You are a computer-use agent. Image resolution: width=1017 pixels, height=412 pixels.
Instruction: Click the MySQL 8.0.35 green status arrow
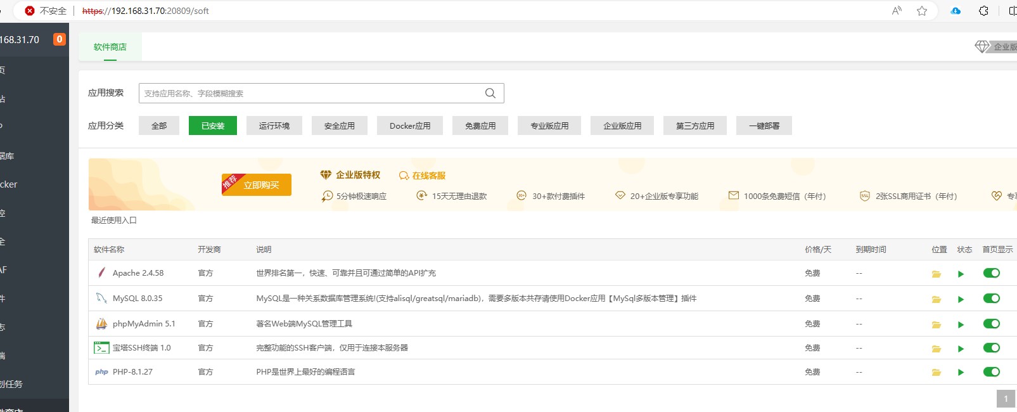(961, 299)
